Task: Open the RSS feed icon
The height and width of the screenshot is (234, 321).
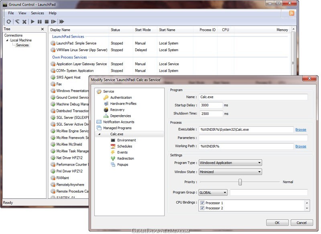Action: [x=292, y=13]
